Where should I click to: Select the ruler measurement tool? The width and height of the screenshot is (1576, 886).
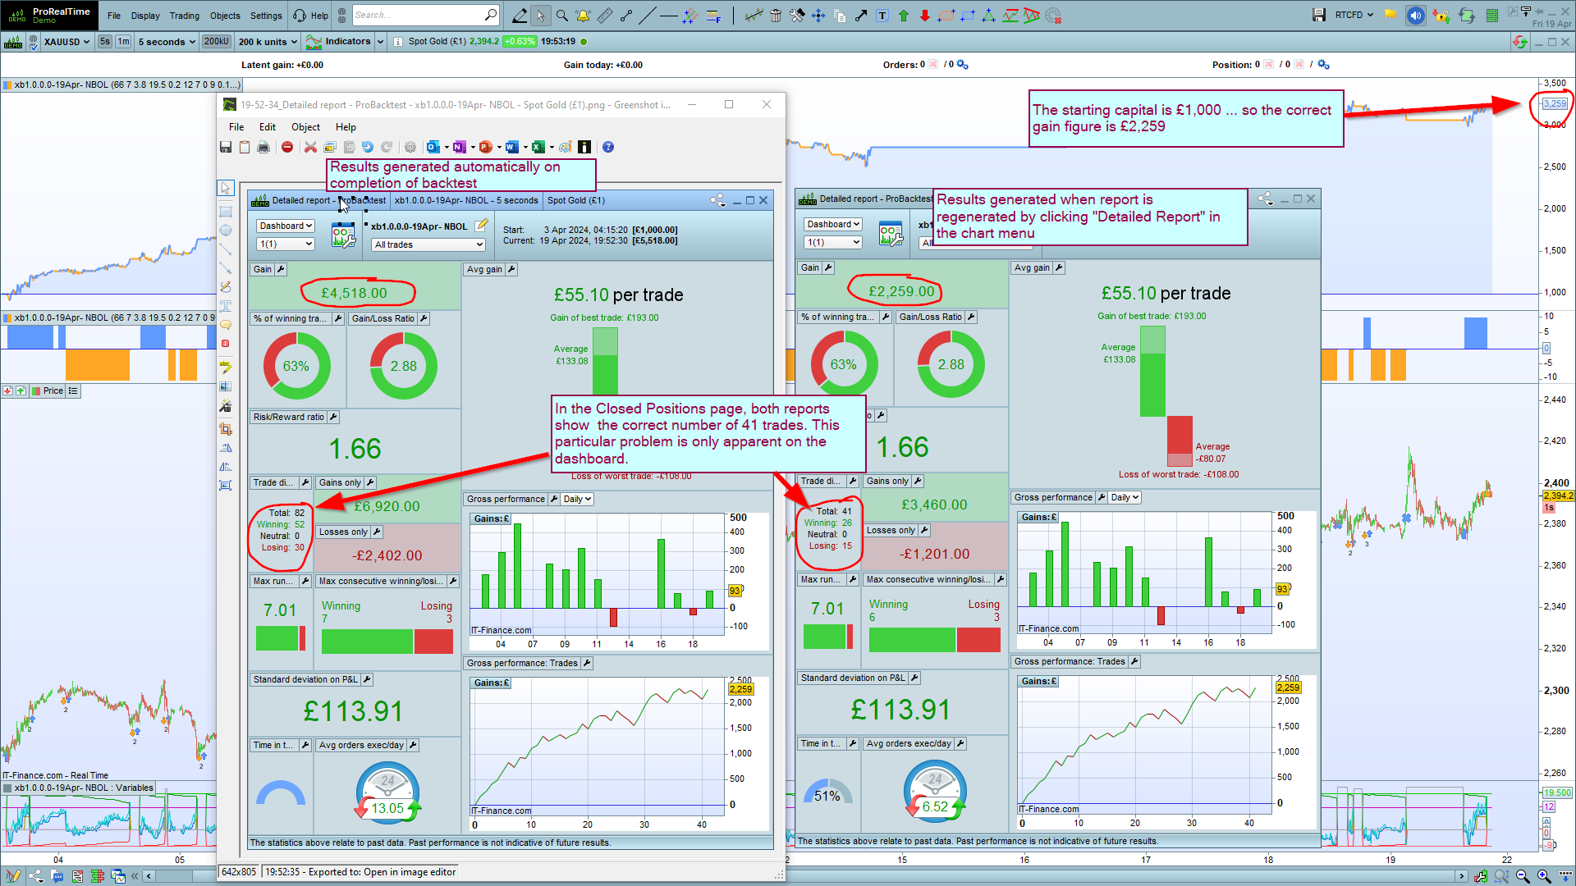[605, 16]
